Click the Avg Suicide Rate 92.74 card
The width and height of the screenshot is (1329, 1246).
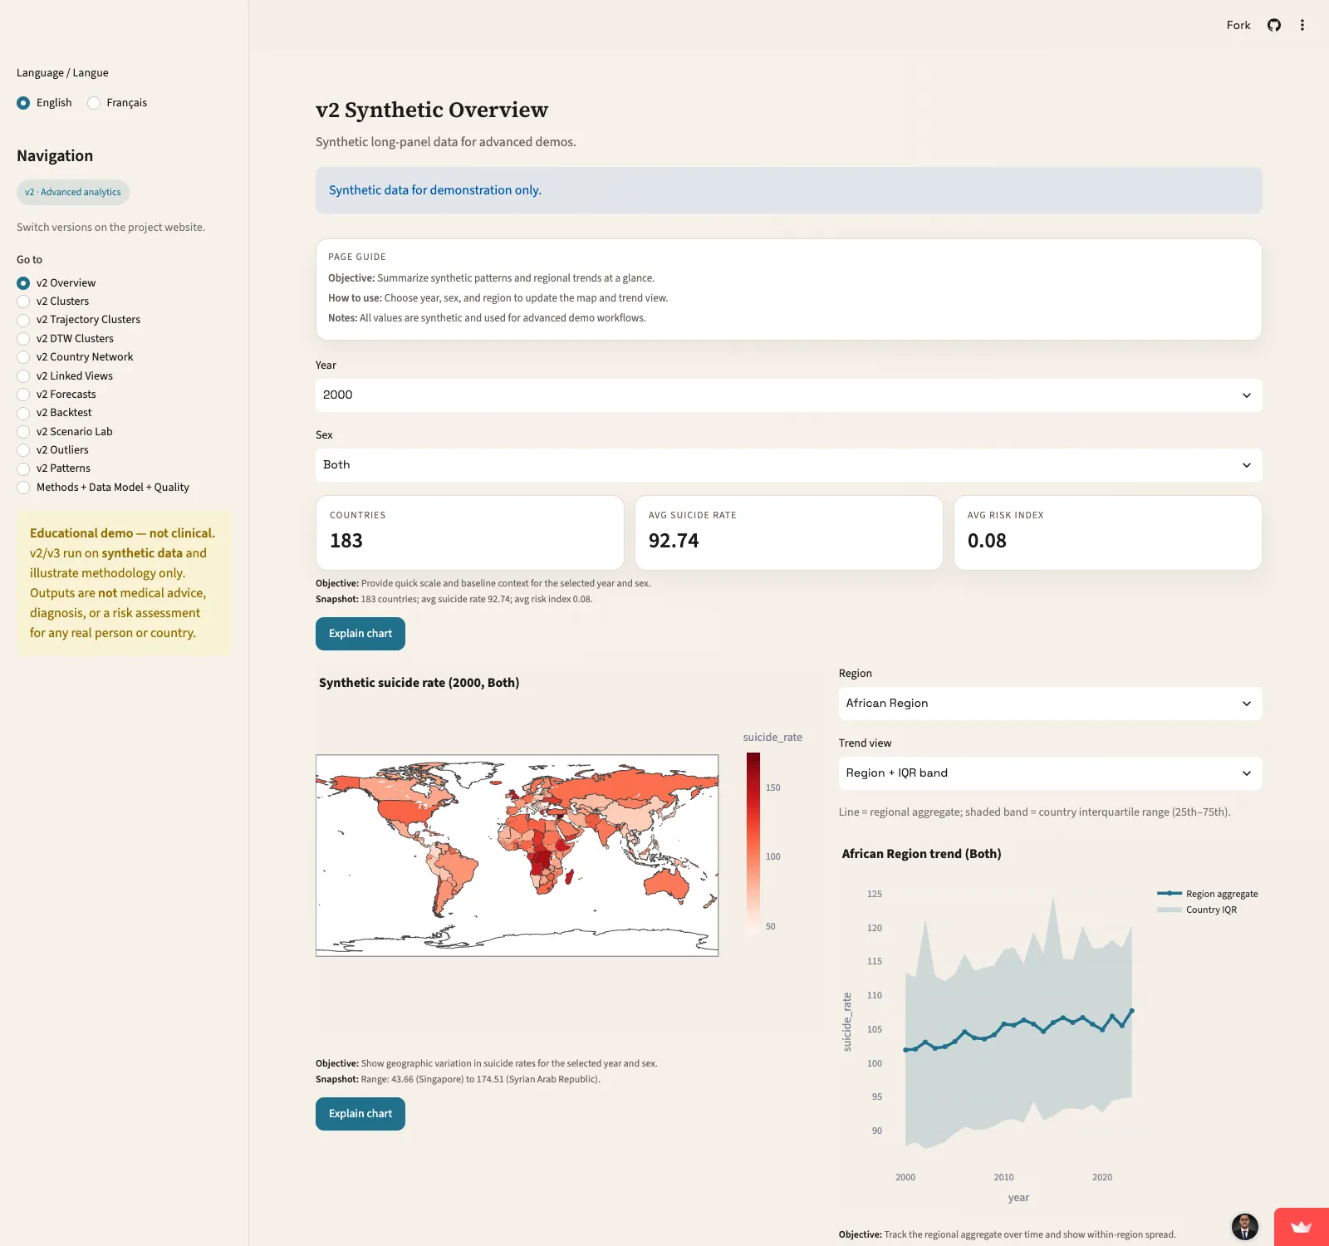click(x=788, y=532)
